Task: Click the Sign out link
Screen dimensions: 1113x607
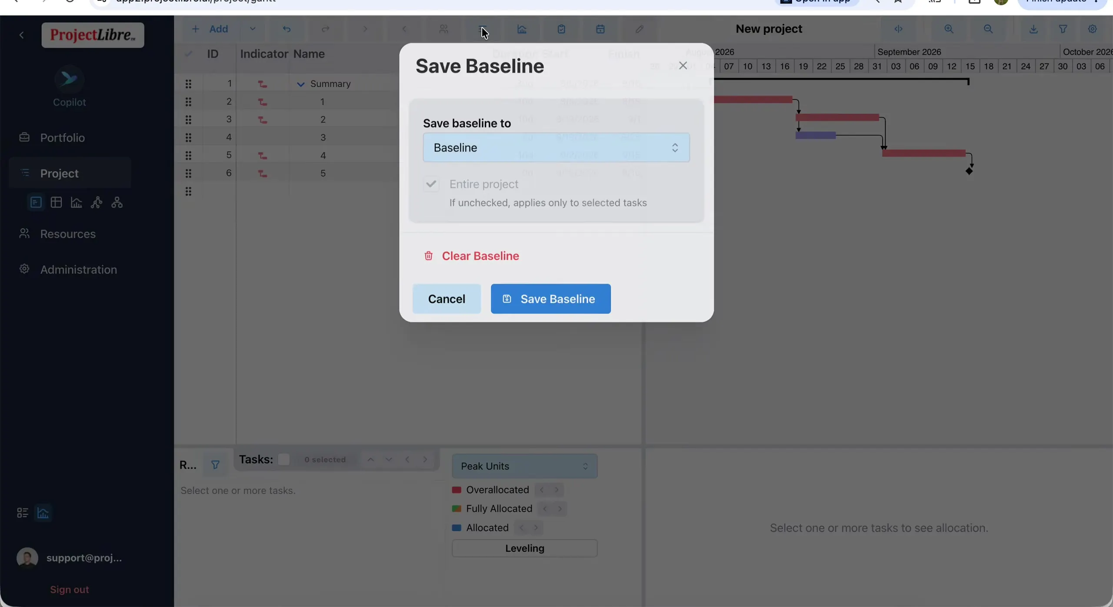Action: [x=70, y=590]
